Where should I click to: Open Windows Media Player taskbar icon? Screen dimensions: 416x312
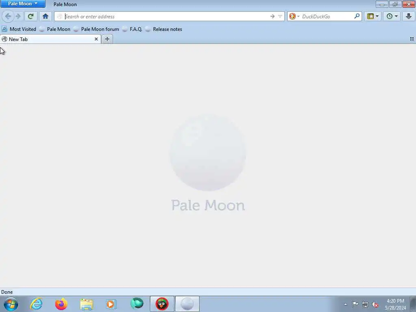point(111,304)
